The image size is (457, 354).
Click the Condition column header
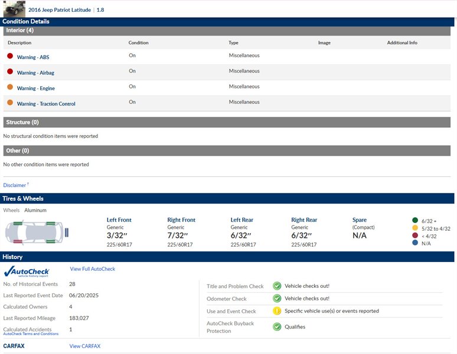(138, 42)
